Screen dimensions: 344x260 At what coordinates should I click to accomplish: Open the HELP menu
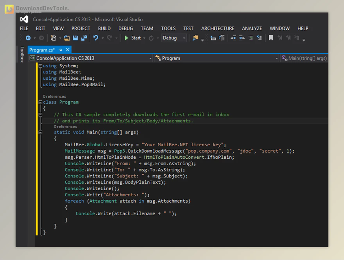coord(303,28)
